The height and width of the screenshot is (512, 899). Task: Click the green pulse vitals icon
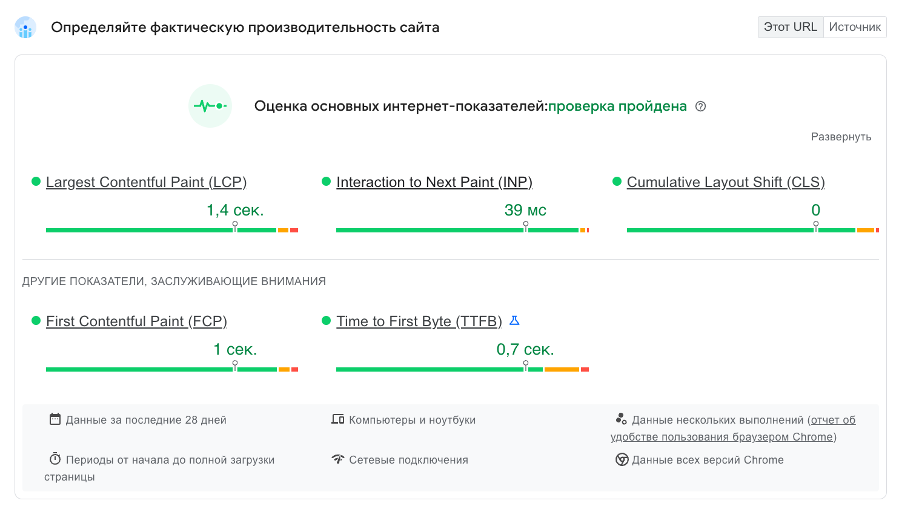pyautogui.click(x=210, y=106)
